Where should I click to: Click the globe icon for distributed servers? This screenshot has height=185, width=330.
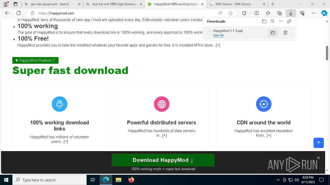pos(162,104)
